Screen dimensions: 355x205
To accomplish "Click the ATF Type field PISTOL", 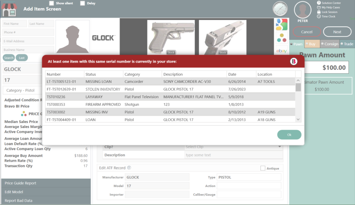I will point(249,177).
